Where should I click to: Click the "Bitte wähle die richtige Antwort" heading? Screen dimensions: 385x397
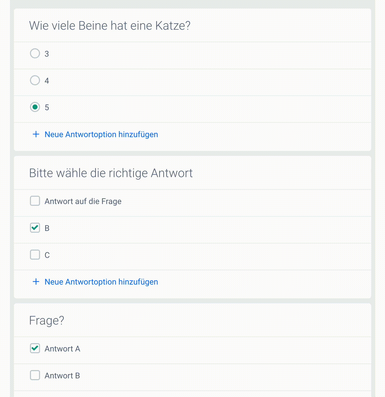(x=111, y=173)
